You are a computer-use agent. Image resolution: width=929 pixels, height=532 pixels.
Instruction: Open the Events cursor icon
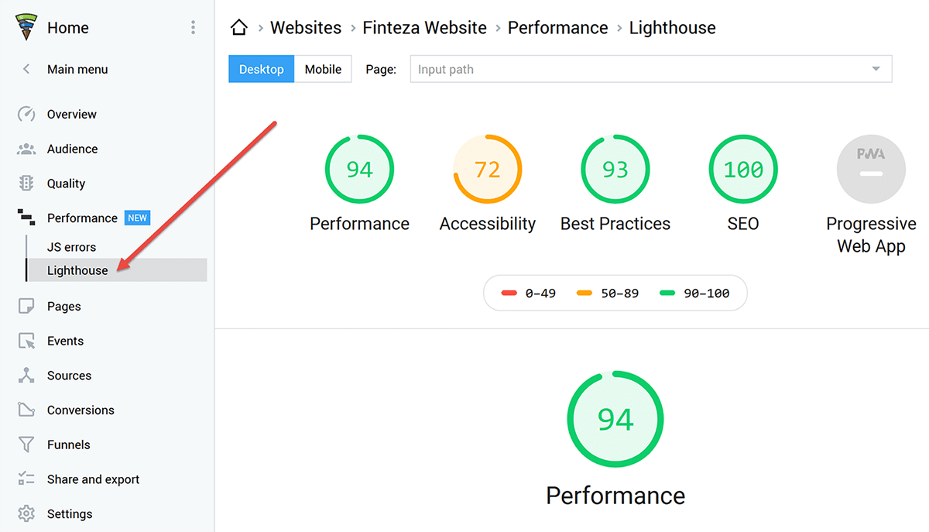(x=26, y=341)
